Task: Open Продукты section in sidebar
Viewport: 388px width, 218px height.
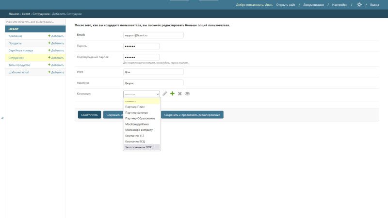Action: pos(15,43)
